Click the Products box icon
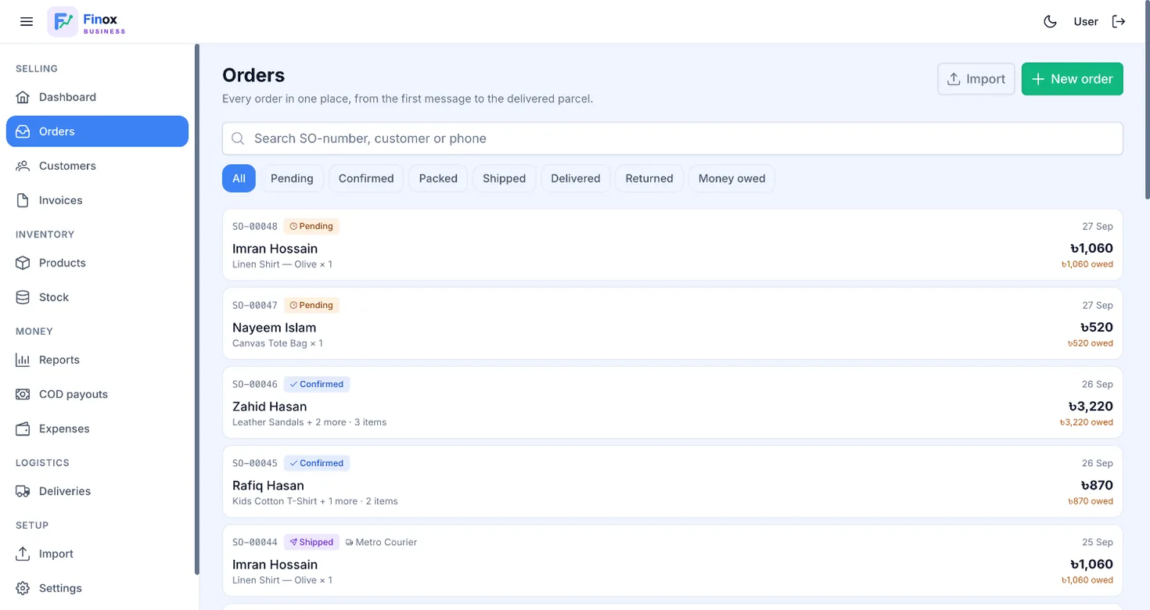 click(x=23, y=263)
